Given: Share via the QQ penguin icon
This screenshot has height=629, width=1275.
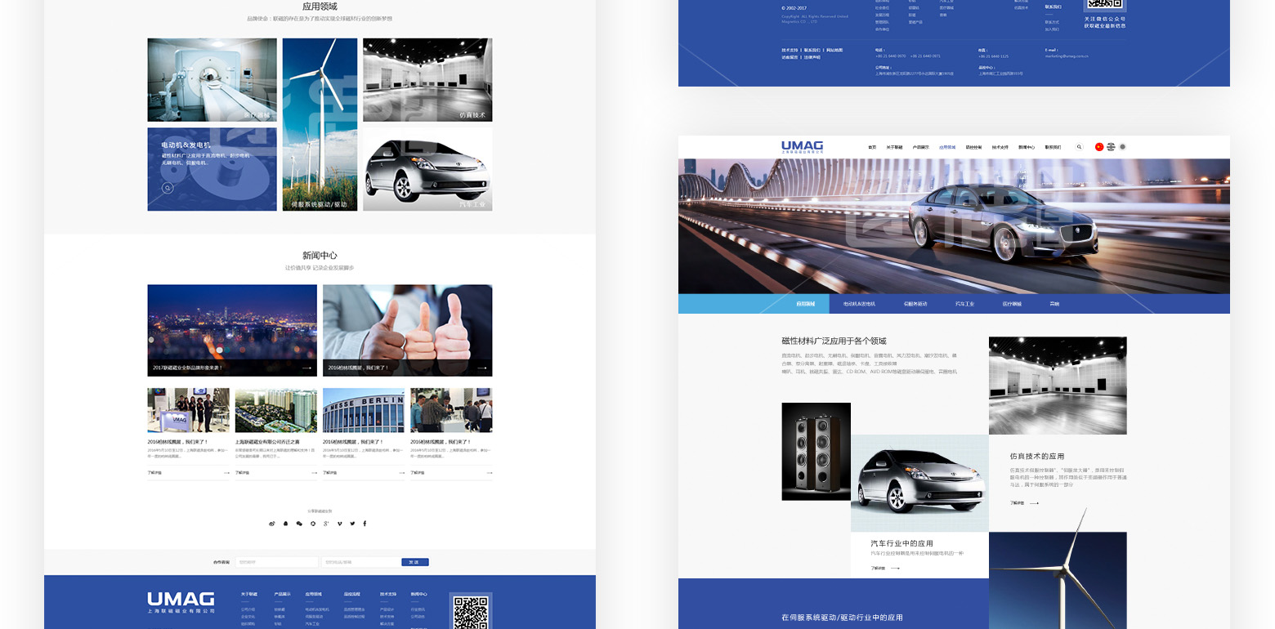Looking at the screenshot, I should (x=286, y=524).
